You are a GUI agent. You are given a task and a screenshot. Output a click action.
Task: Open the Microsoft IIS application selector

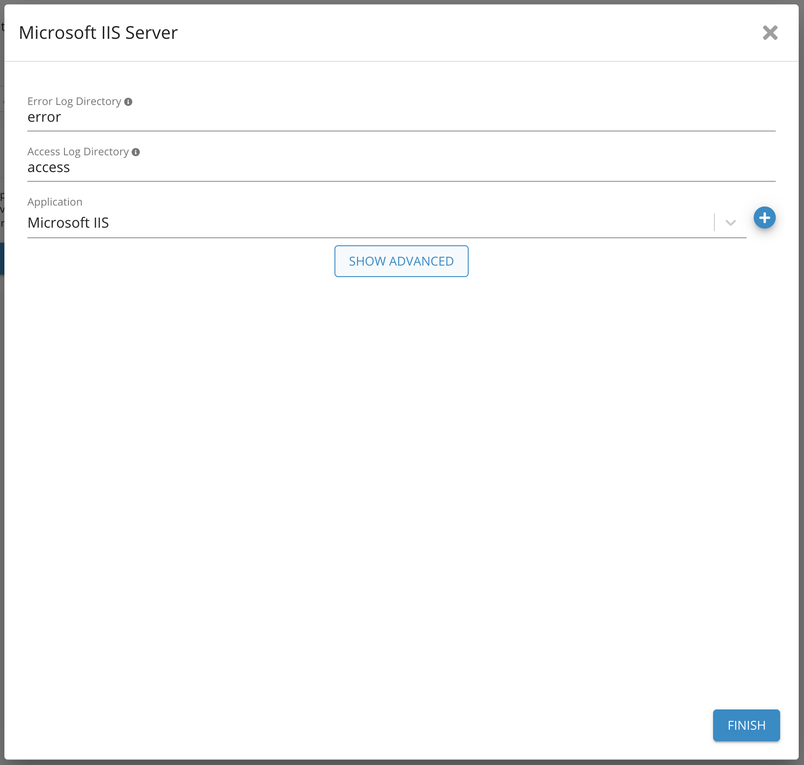353,223
